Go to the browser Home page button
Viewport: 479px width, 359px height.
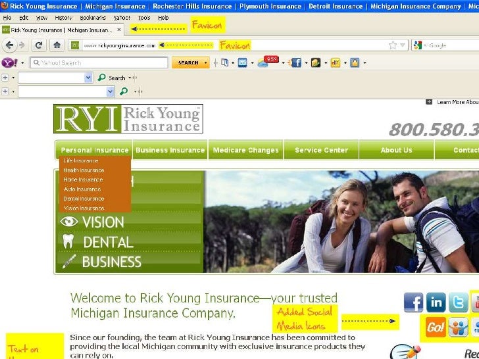click(x=57, y=45)
